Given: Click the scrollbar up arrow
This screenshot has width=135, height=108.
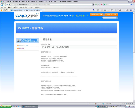Looking at the screenshot, I should pyautogui.click(x=134, y=13).
